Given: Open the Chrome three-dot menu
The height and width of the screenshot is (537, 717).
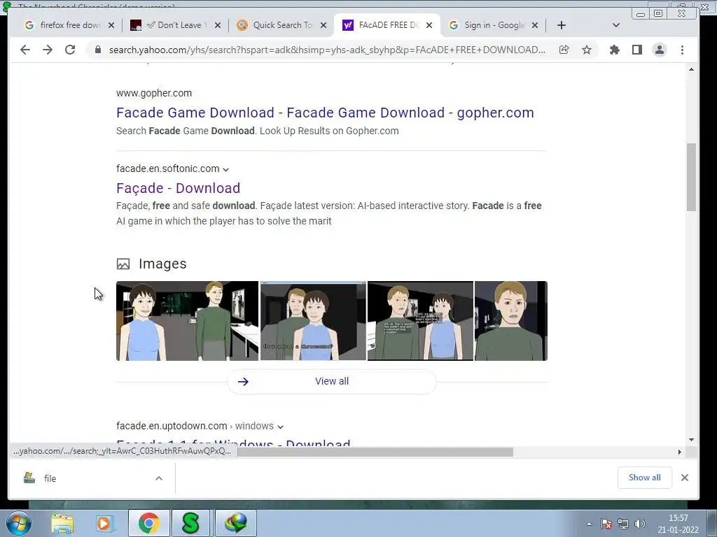Looking at the screenshot, I should (682, 50).
